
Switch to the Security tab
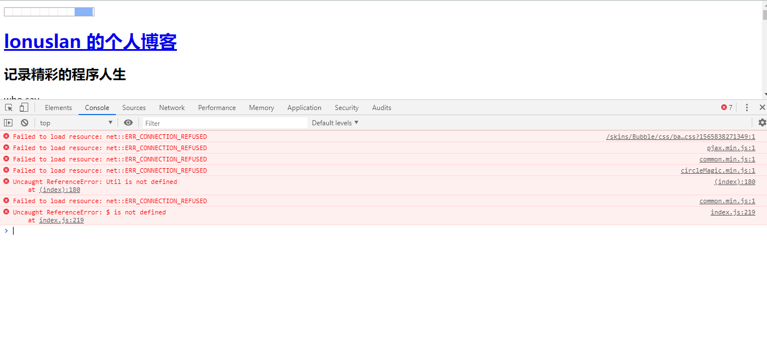[346, 108]
